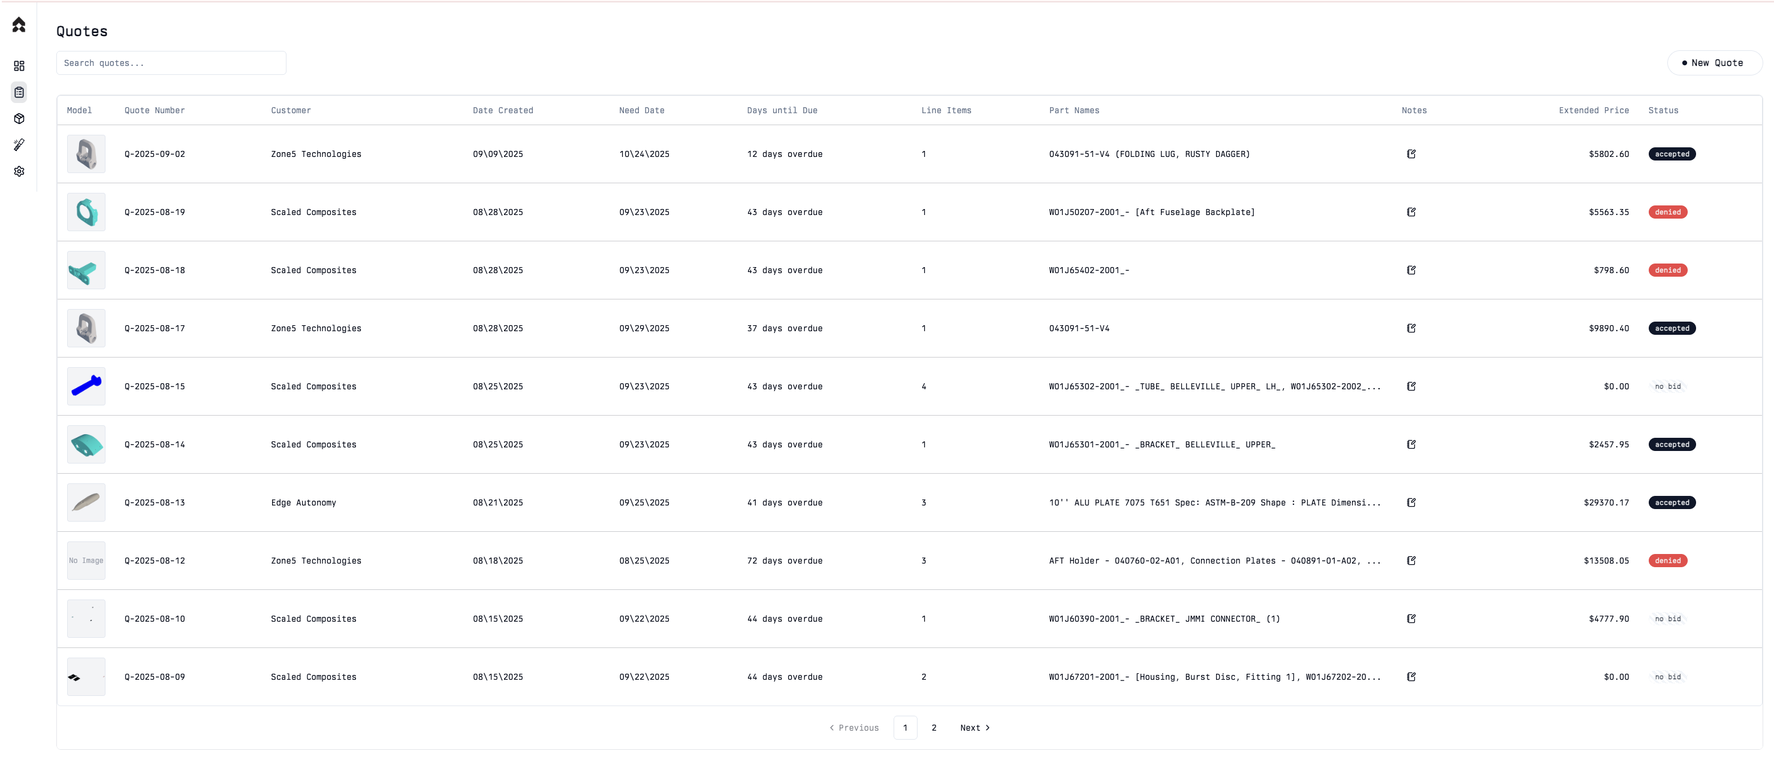Viewport: 1774px width, 769px height.
Task: Click the app logo at top left
Action: tap(19, 25)
